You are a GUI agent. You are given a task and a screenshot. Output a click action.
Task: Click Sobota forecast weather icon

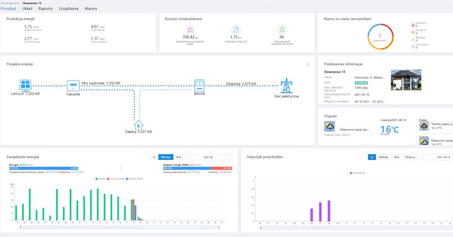coord(424,142)
